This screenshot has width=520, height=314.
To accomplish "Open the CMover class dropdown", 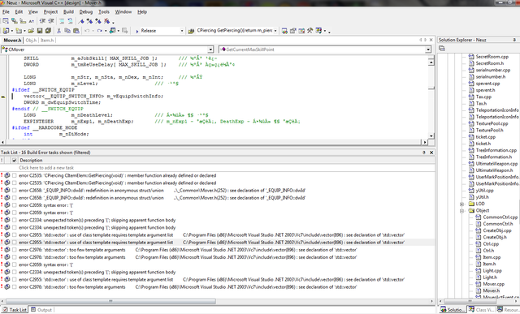I will pyautogui.click(x=210, y=49).
